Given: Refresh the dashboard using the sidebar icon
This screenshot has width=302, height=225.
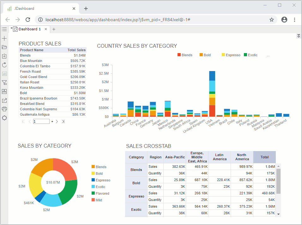Looking at the screenshot, I should coord(4,65).
